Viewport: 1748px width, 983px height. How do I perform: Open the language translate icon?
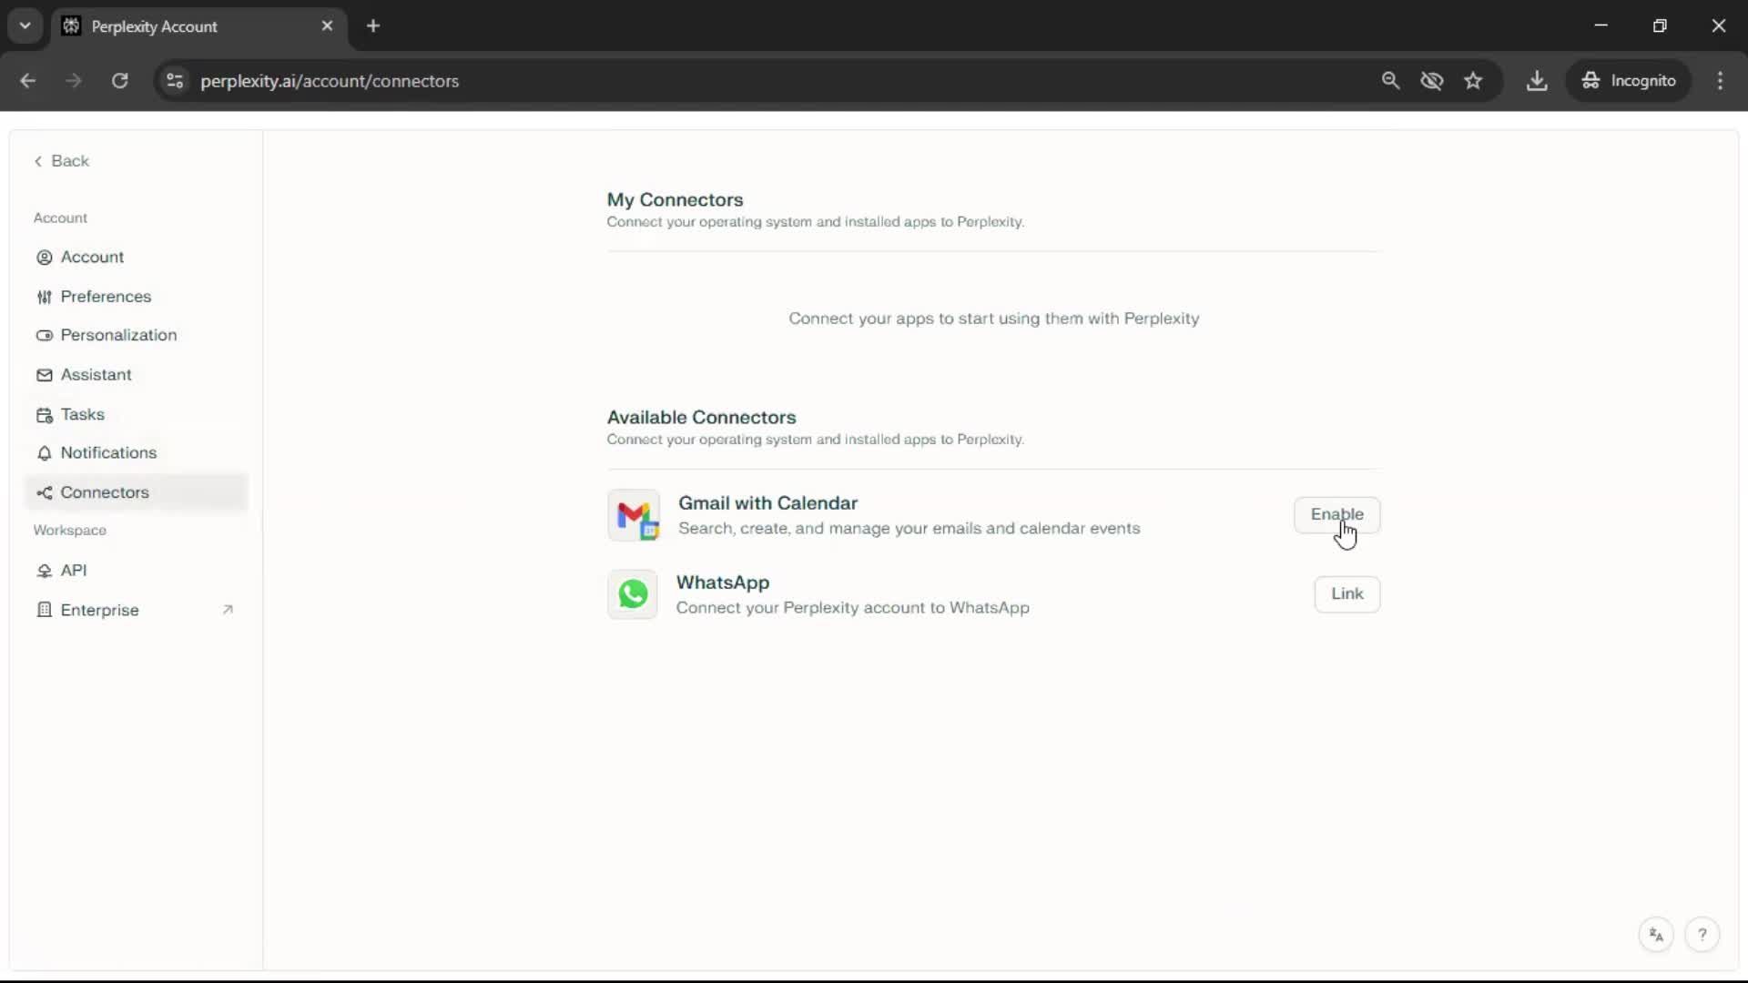pyautogui.click(x=1656, y=935)
